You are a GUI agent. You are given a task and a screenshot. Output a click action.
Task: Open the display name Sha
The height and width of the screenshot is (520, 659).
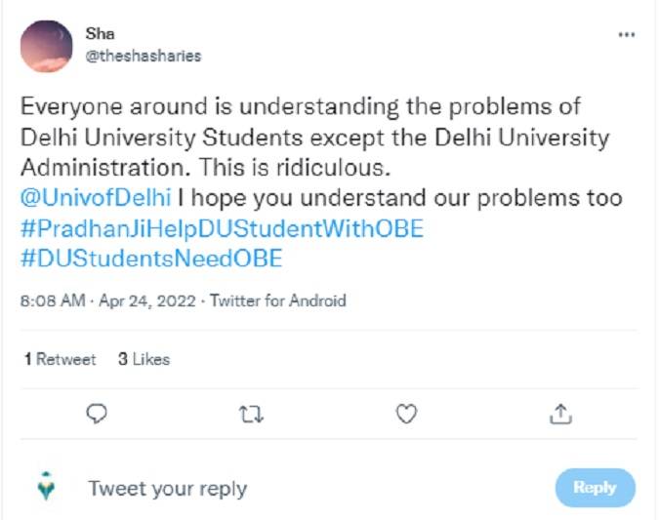(101, 34)
